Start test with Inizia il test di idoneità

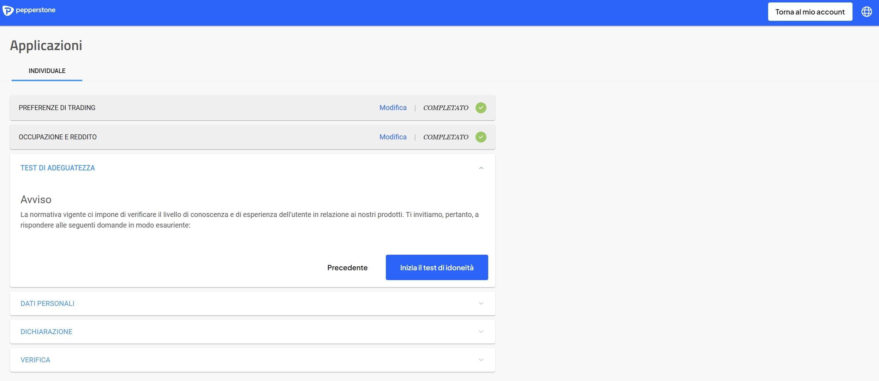pyautogui.click(x=437, y=267)
